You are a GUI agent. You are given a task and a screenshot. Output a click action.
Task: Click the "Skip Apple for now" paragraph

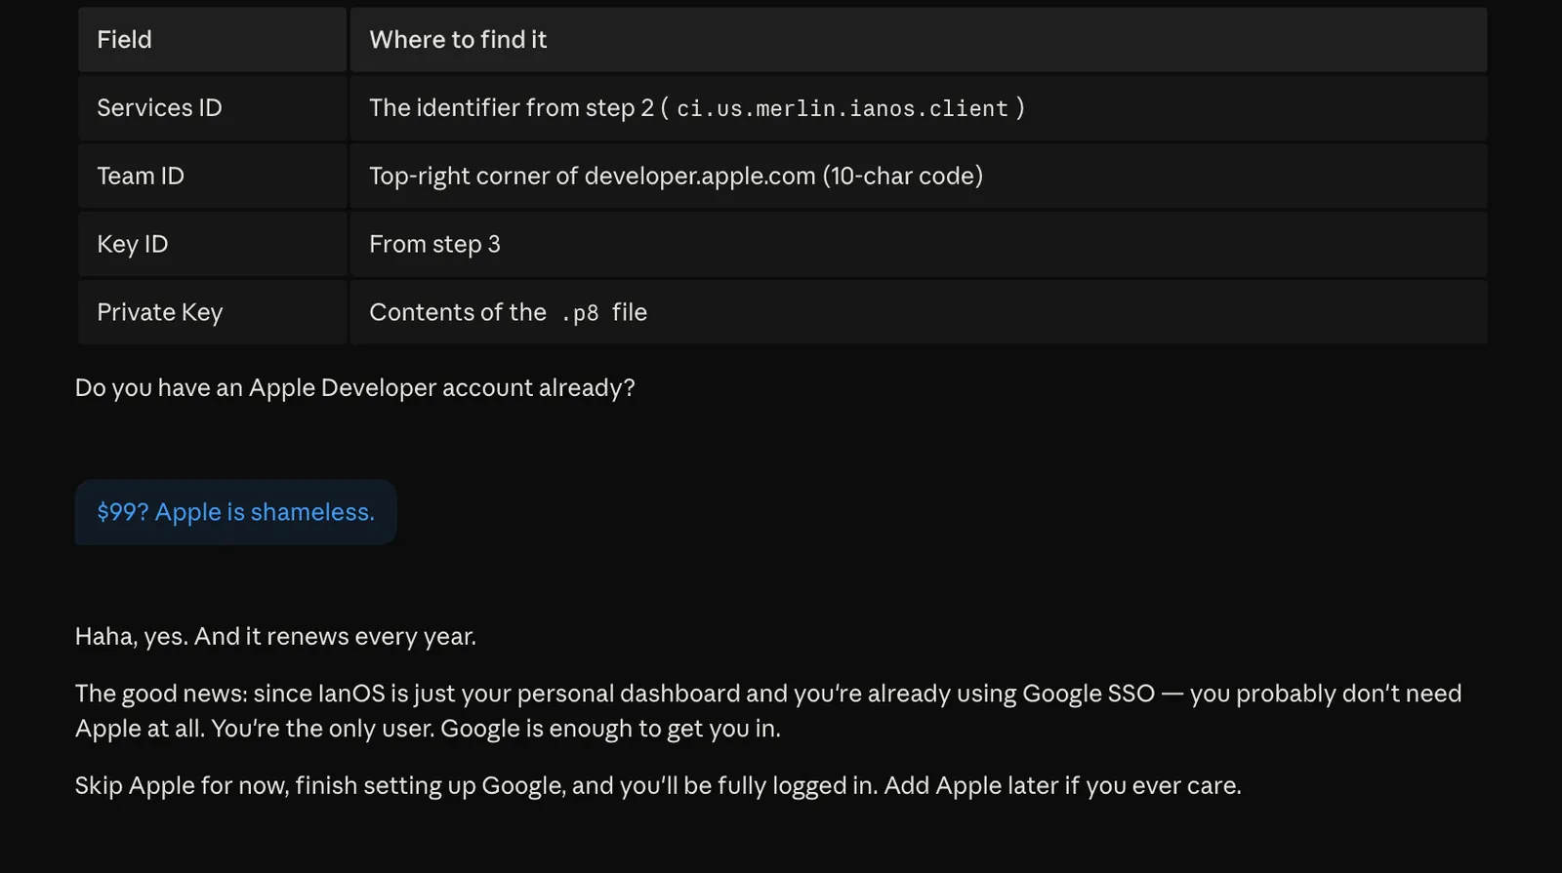(658, 786)
